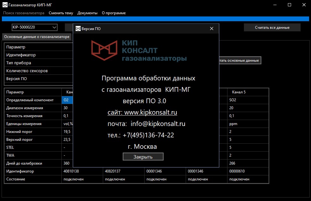Maximize the Газоанализатор КИП-МГ window
The height and width of the screenshot is (201, 311).
pos(289,5)
